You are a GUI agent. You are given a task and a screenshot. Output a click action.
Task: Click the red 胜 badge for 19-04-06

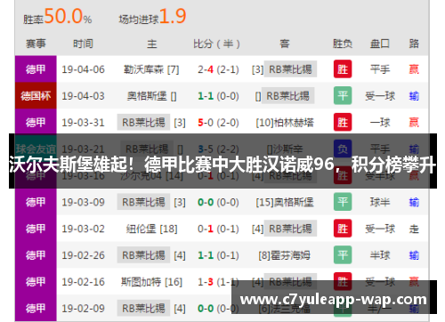pos(343,69)
